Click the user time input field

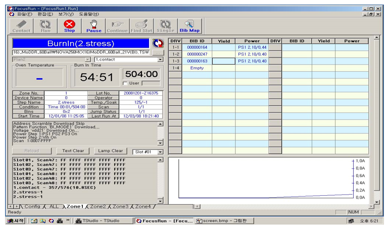coord(151,83)
